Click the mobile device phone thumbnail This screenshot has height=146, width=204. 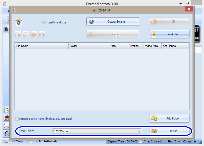197,34
